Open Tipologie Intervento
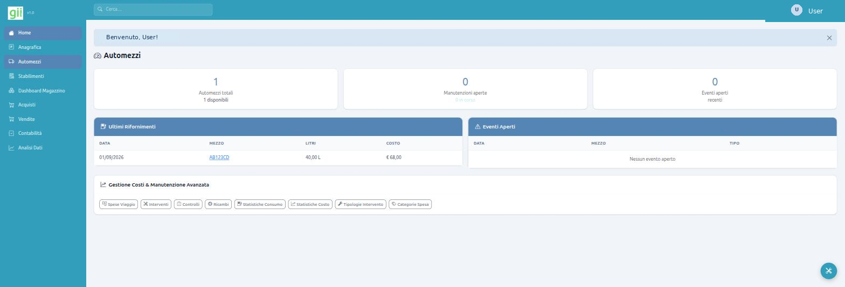 [361, 204]
